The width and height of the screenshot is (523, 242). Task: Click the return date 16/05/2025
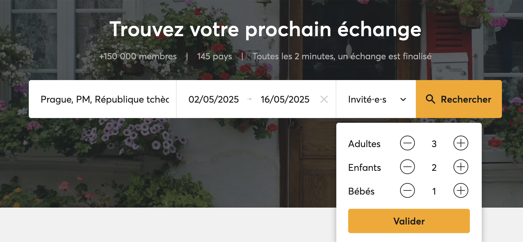click(284, 99)
